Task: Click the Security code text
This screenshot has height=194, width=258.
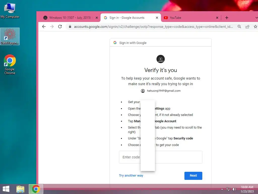Action: [x=183, y=138]
